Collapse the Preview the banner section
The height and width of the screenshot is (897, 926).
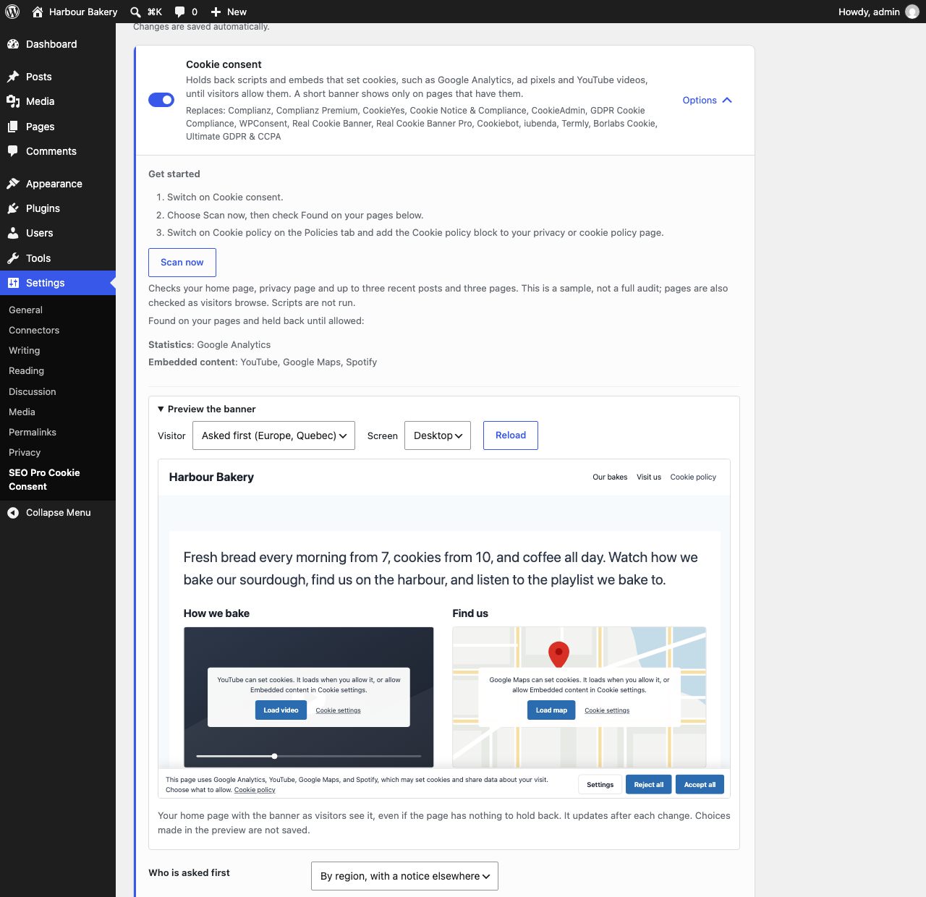pyautogui.click(x=207, y=409)
